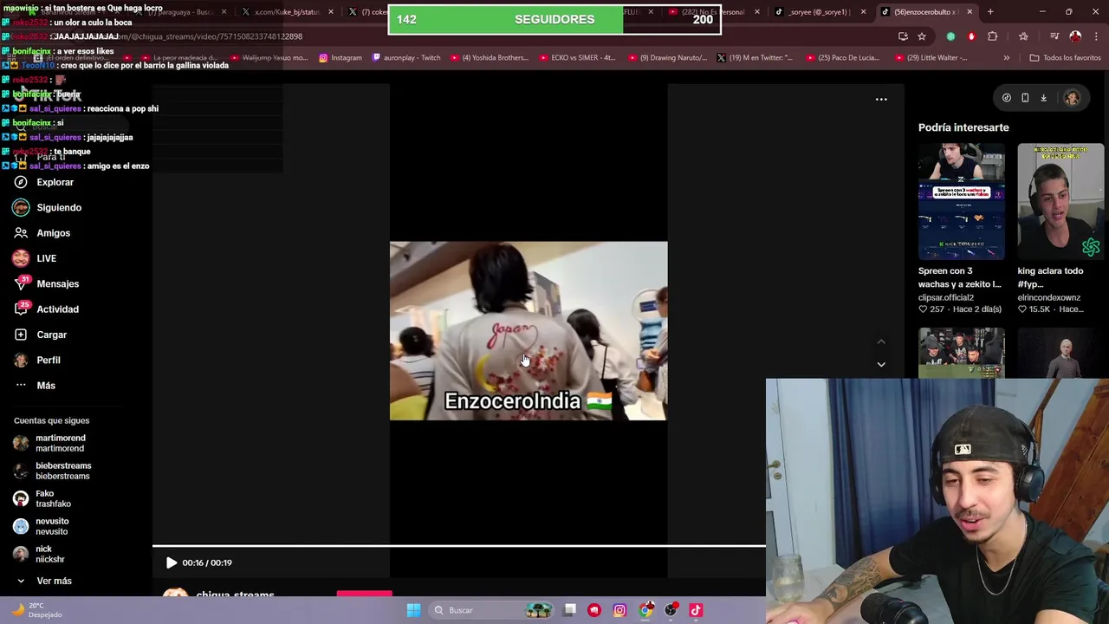Screen dimensions: 1109x624
Task: Open Windows Start menu
Action: tap(413, 610)
